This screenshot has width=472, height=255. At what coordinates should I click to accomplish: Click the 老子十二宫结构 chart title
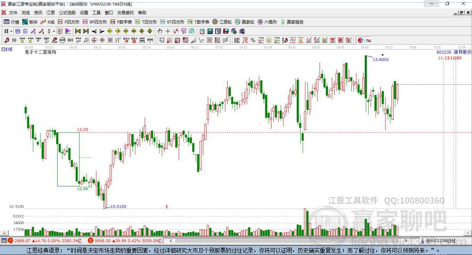tap(41, 52)
